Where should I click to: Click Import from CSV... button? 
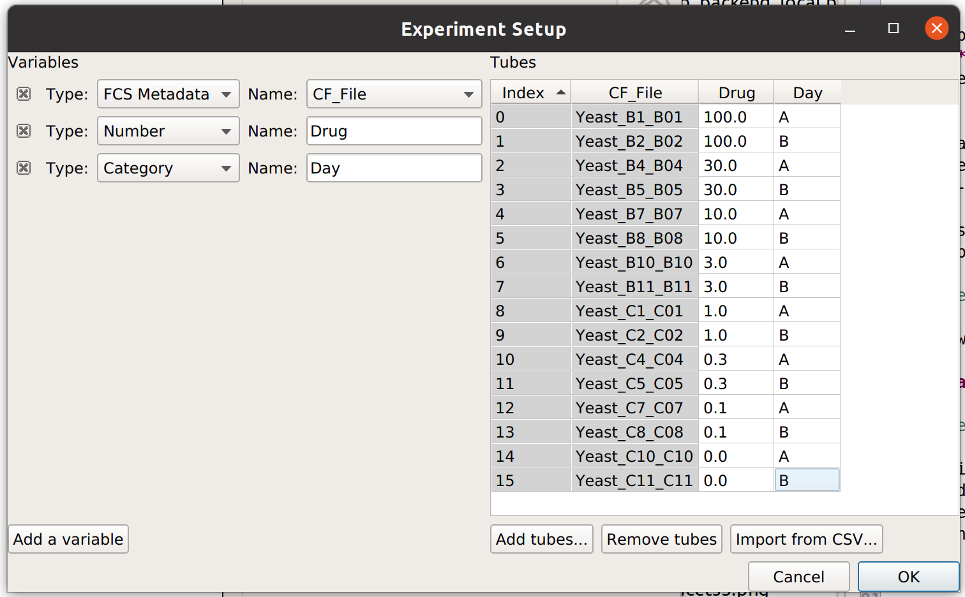[807, 539]
